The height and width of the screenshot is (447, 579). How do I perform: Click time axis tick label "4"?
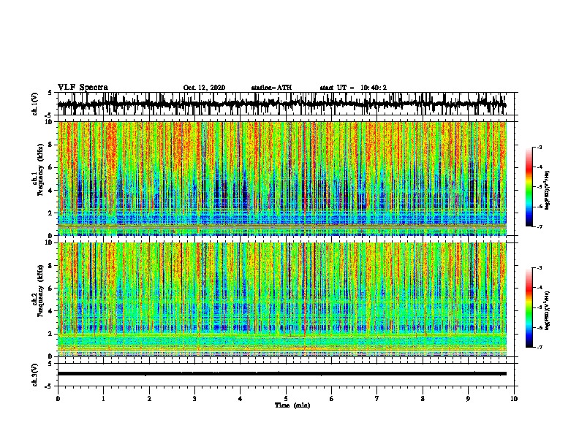[x=241, y=399]
